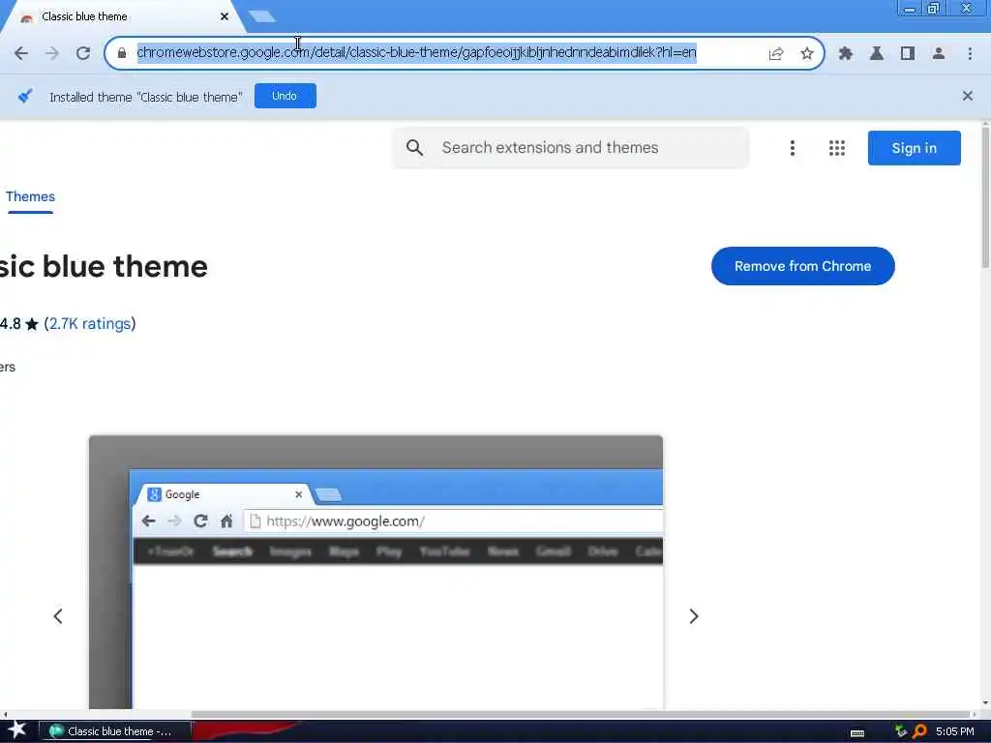Show next screenshot with right chevron
991x743 pixels.
[x=693, y=616]
